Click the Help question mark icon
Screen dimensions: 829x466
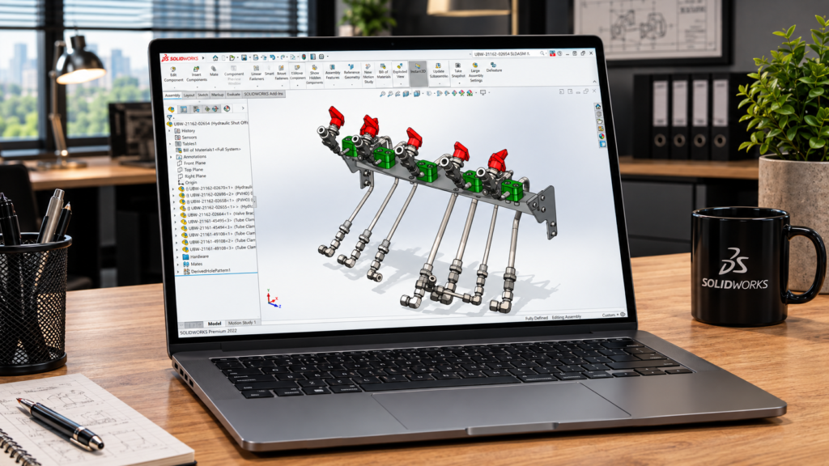tap(559, 53)
